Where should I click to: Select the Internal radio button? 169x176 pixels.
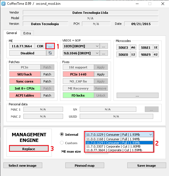coord(62,135)
